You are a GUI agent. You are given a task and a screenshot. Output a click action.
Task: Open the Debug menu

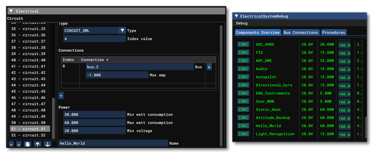241,23
